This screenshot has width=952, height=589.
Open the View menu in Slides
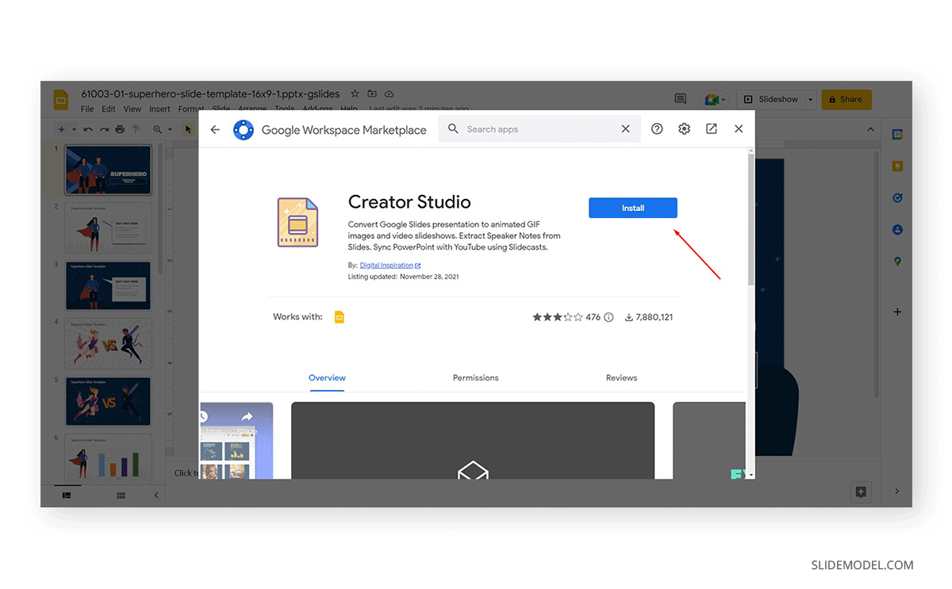pyautogui.click(x=132, y=109)
